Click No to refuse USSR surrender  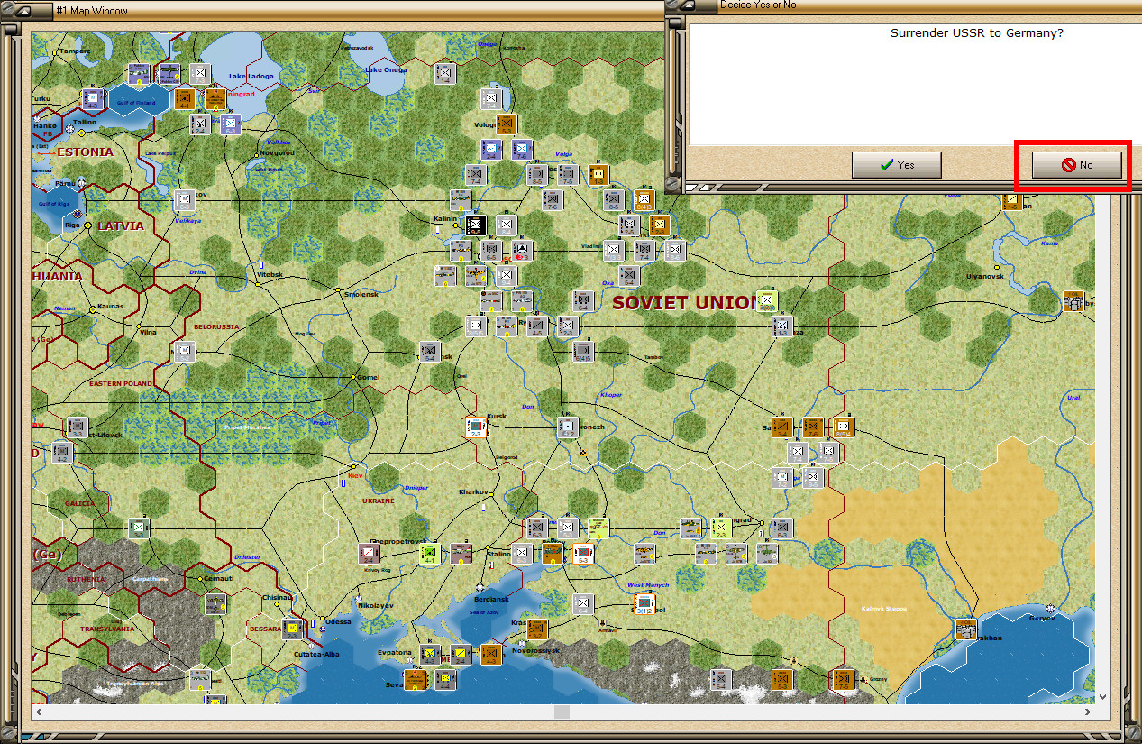click(x=1076, y=165)
